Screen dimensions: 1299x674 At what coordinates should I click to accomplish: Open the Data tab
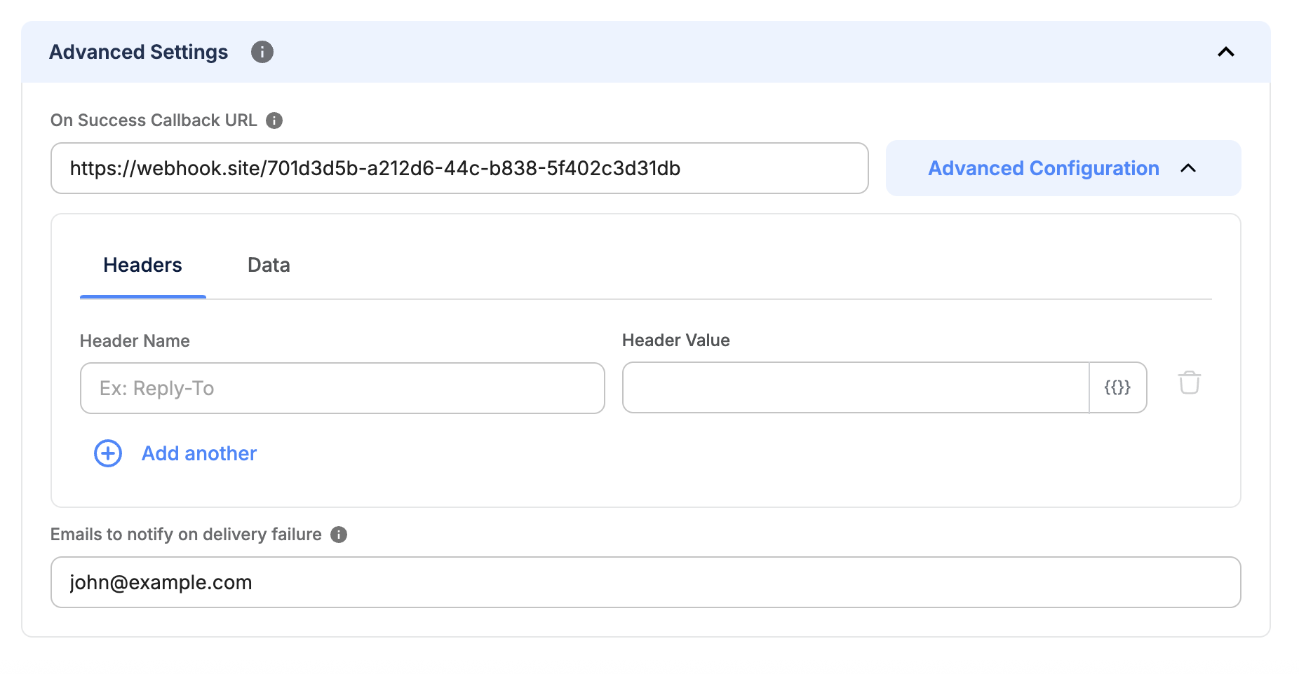click(x=269, y=265)
